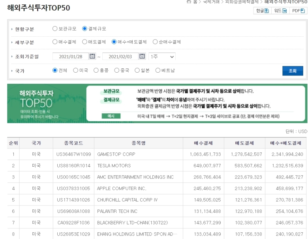Open the start date calendar picker icon

coord(92,57)
